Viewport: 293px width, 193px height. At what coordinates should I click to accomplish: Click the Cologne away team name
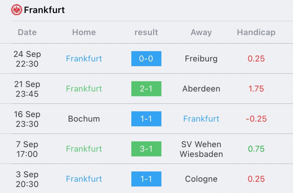pyautogui.click(x=201, y=179)
